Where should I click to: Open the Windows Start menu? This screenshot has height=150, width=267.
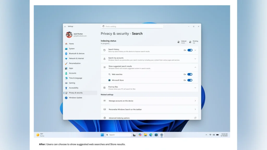click(x=102, y=135)
